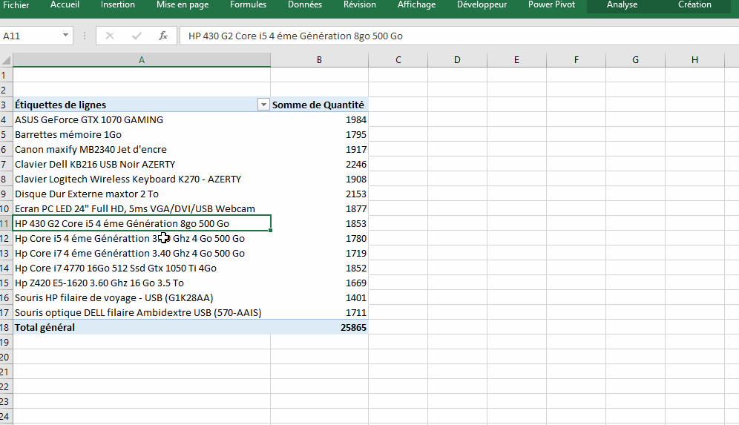The image size is (739, 425).
Task: Select the quantity value 1917
Action: [319, 149]
